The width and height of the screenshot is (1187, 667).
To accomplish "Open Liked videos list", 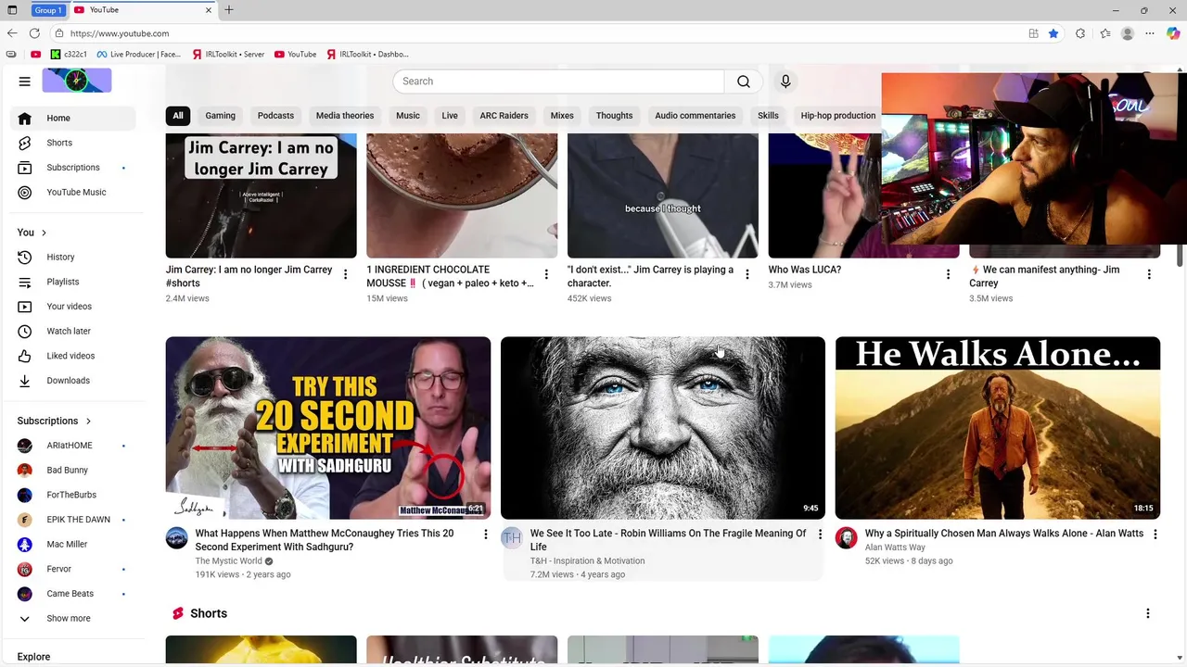I will coord(73,356).
